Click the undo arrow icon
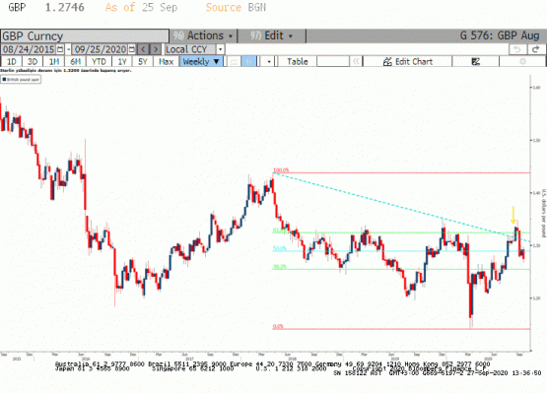Screen dimensions: 547x394 (517, 49)
